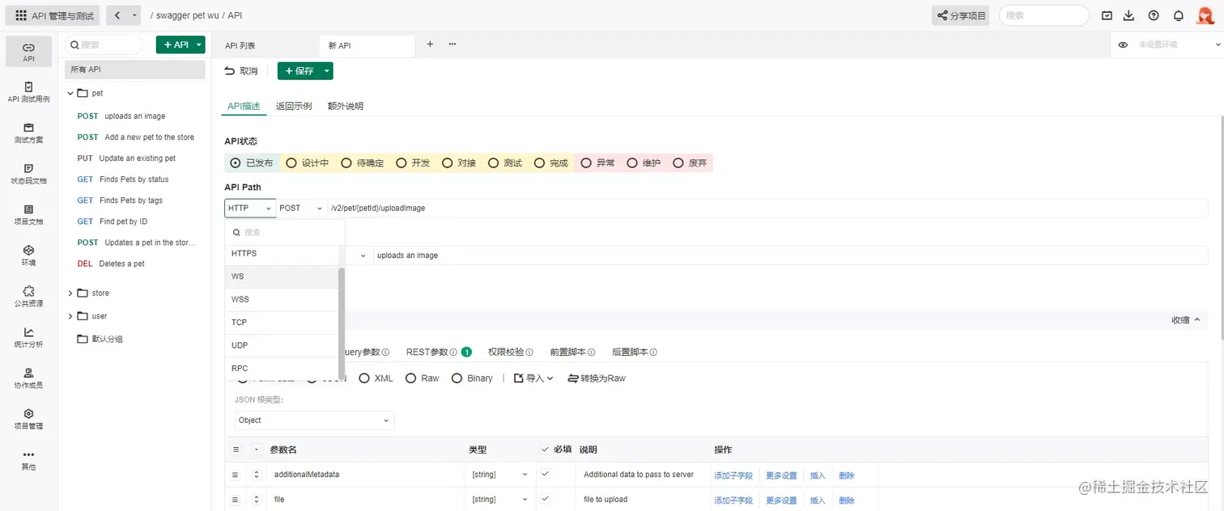Add a new tab with the plus icon
Screen dimensions: 1224x511
(430, 44)
